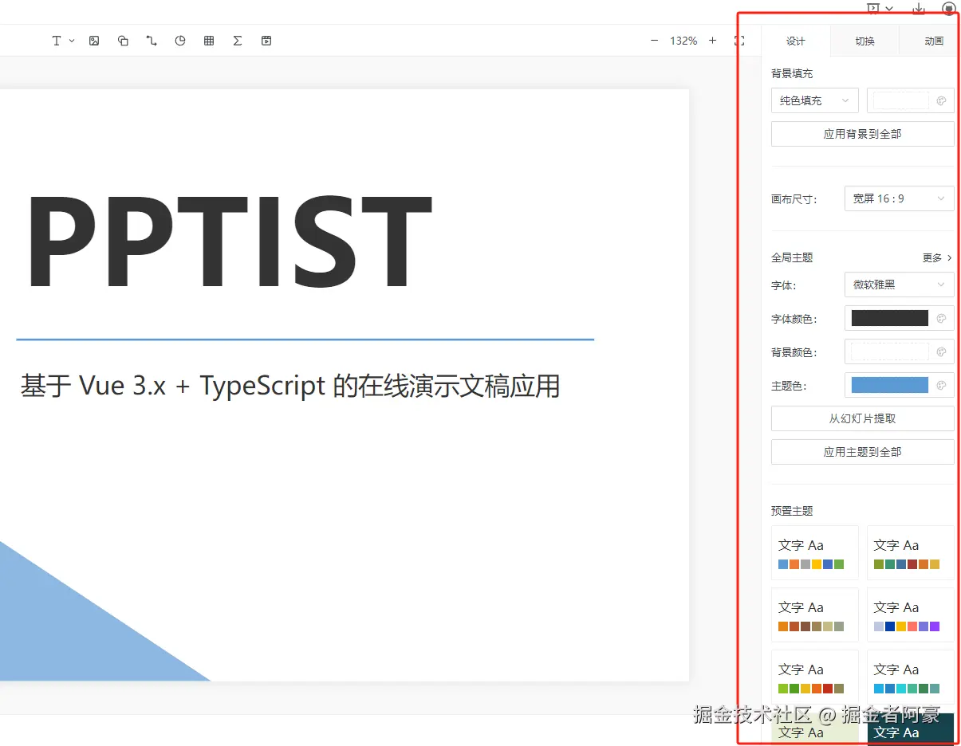This screenshot has width=961, height=746.
Task: Click 从幻灯片提取 button
Action: pos(863,418)
